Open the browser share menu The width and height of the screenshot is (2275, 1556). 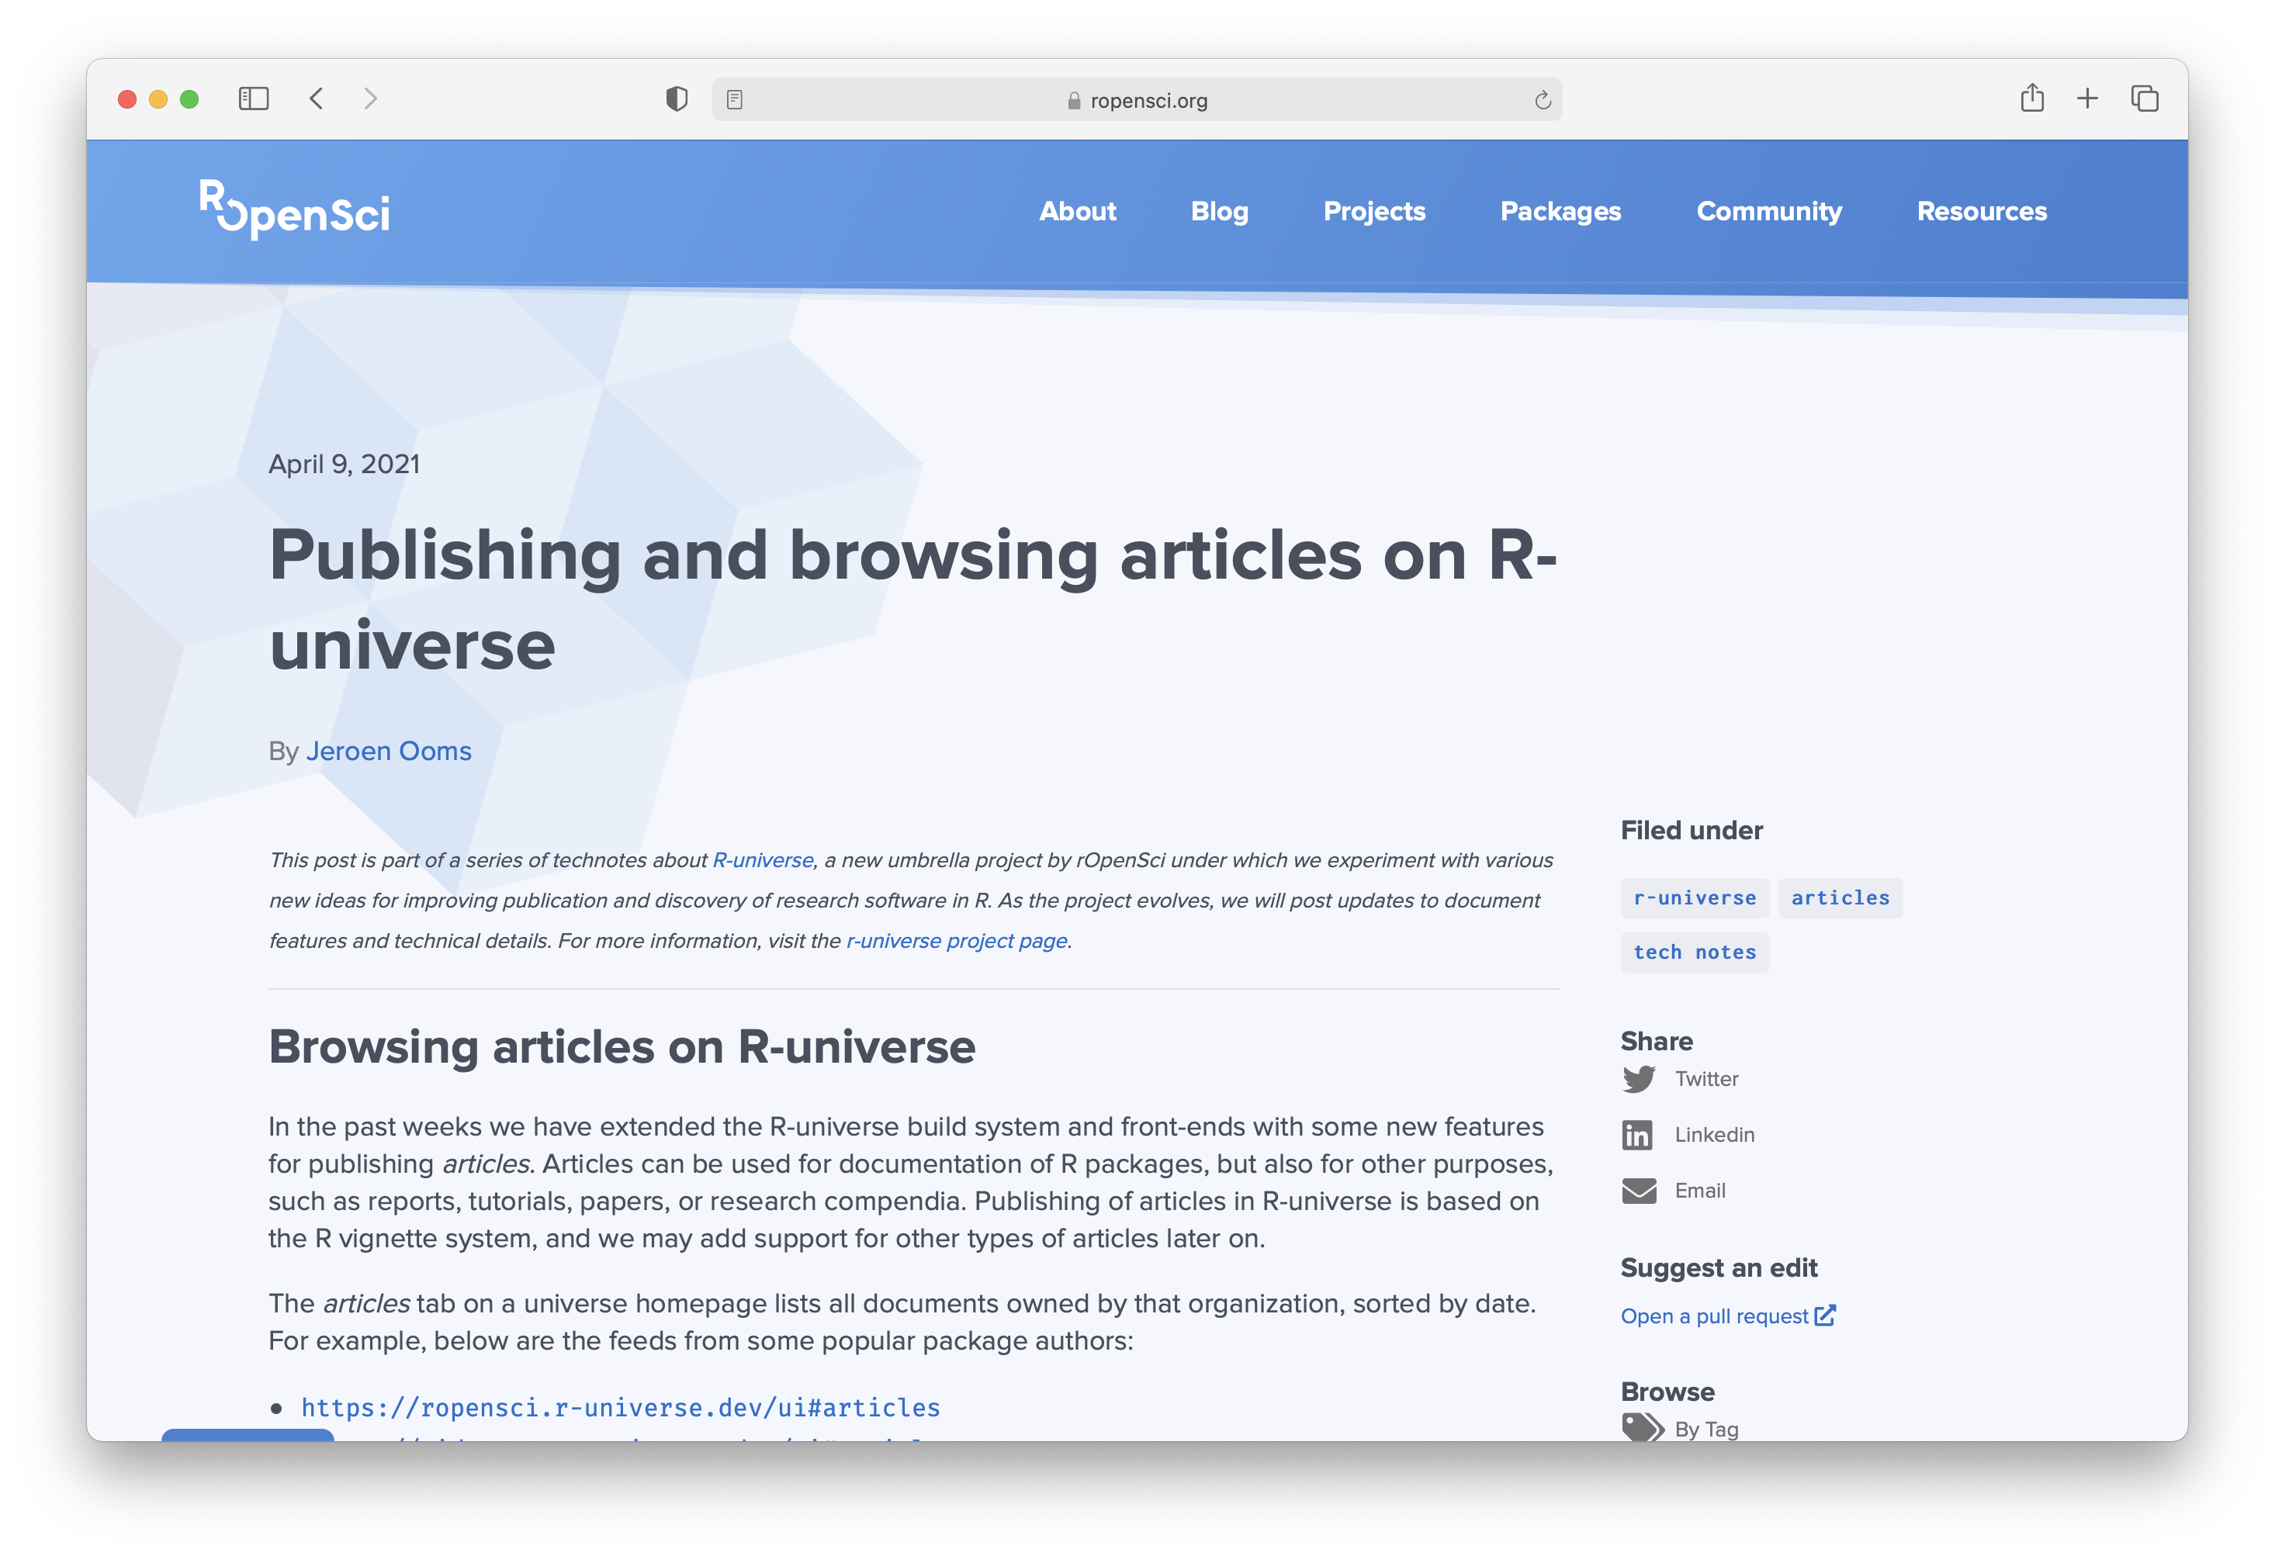click(x=2033, y=98)
